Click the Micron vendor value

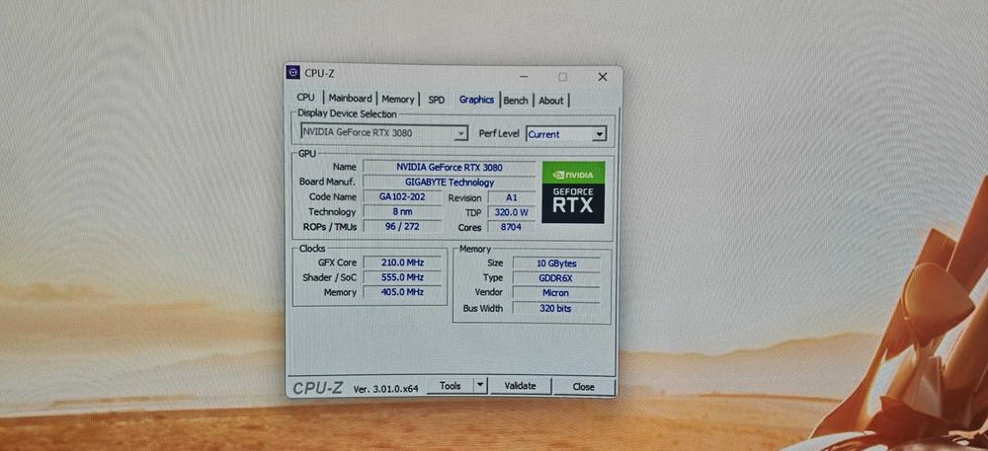coord(556,293)
